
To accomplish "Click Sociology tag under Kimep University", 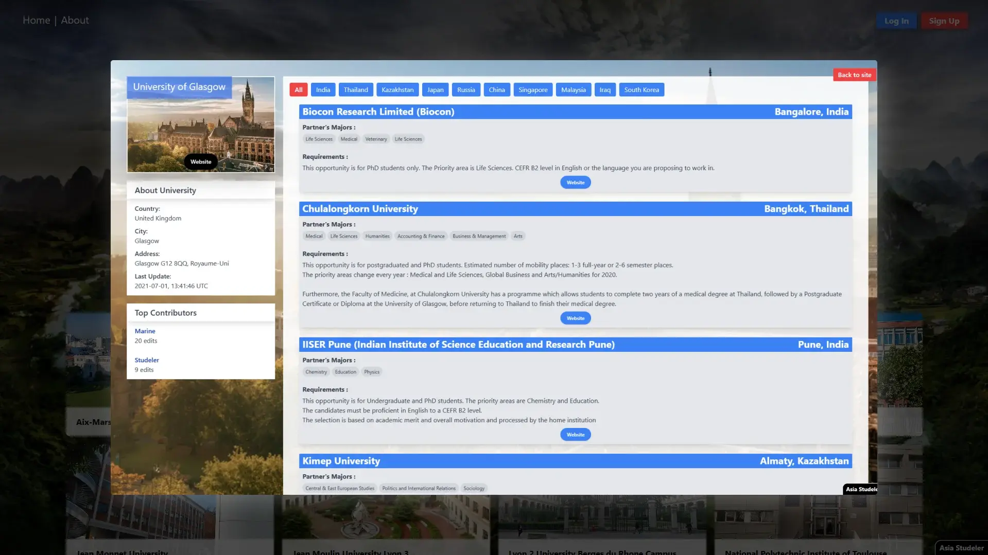I will [474, 488].
